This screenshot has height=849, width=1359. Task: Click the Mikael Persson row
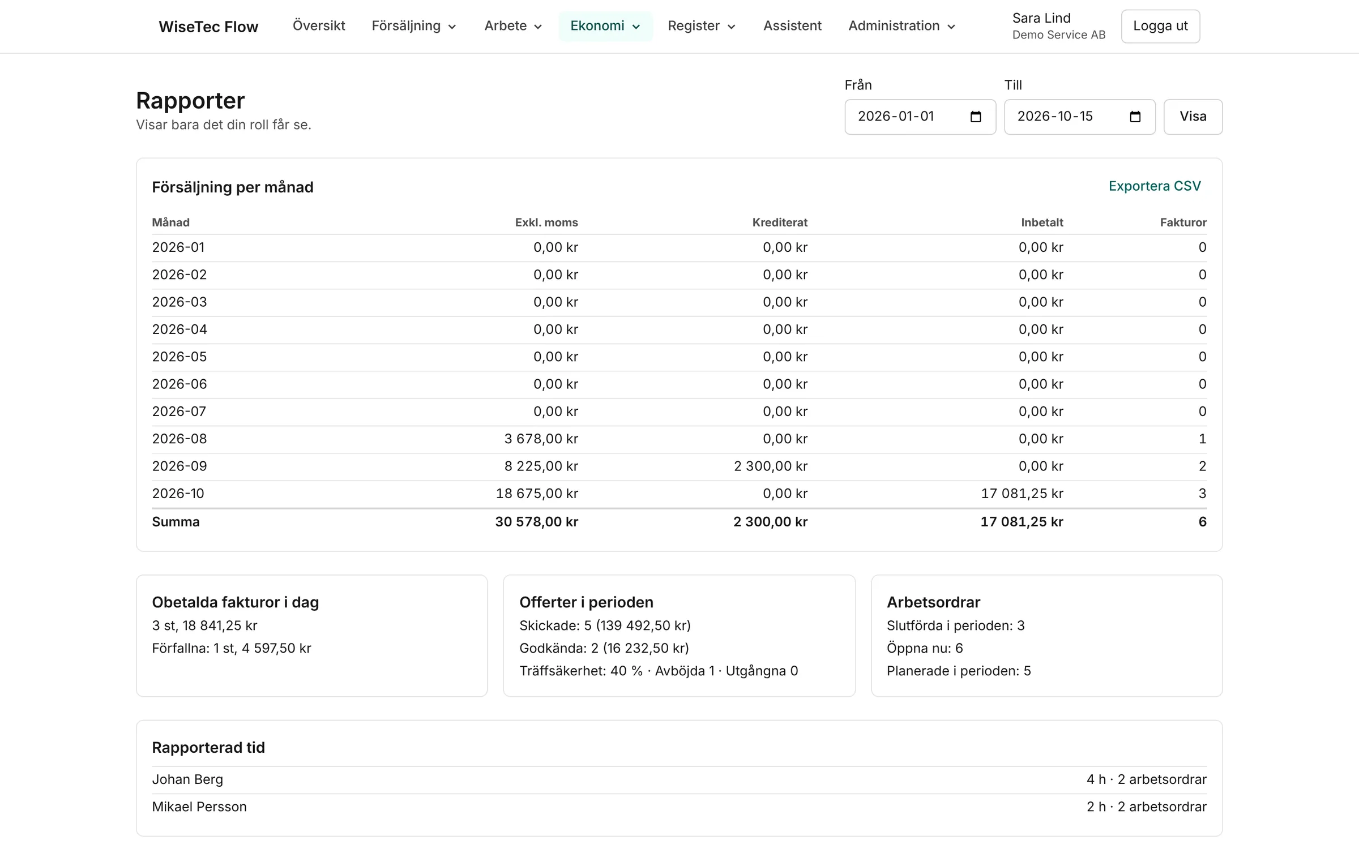click(679, 807)
